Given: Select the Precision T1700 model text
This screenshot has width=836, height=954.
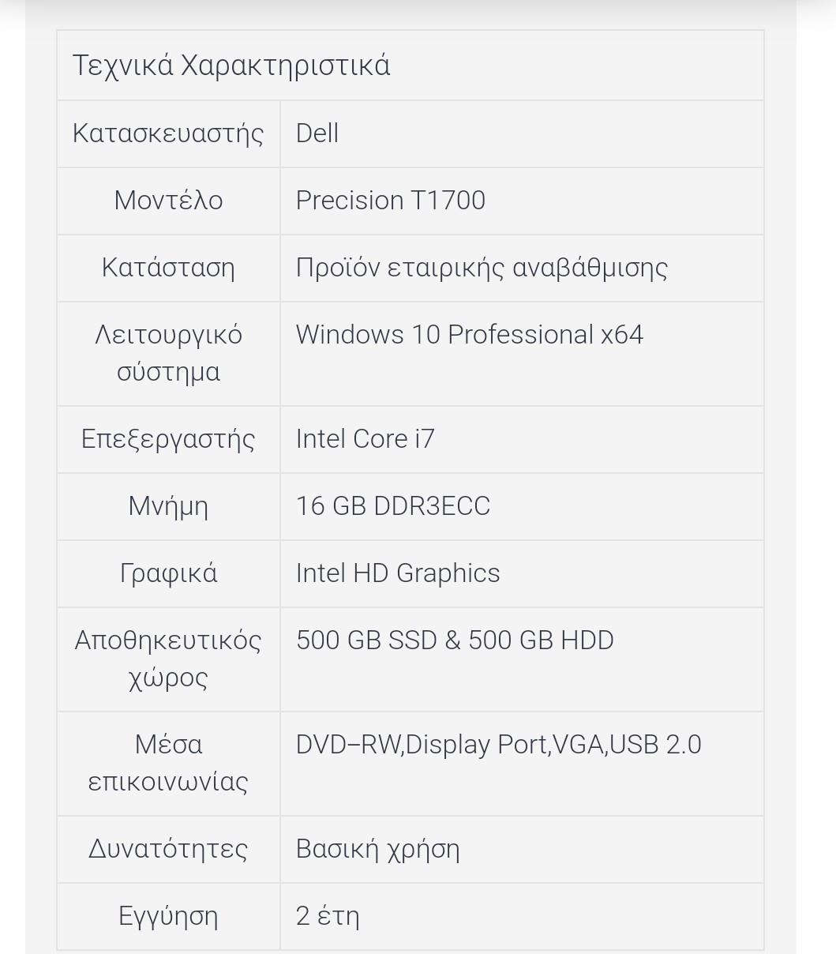Looking at the screenshot, I should [x=390, y=200].
